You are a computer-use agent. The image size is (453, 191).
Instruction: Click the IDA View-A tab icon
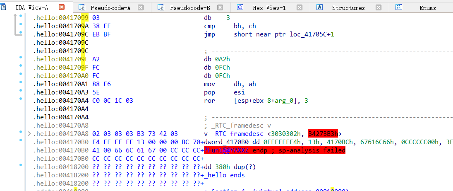2,7
